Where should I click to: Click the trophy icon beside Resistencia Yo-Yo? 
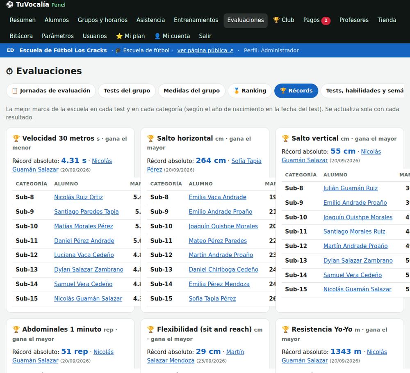pos(285,329)
